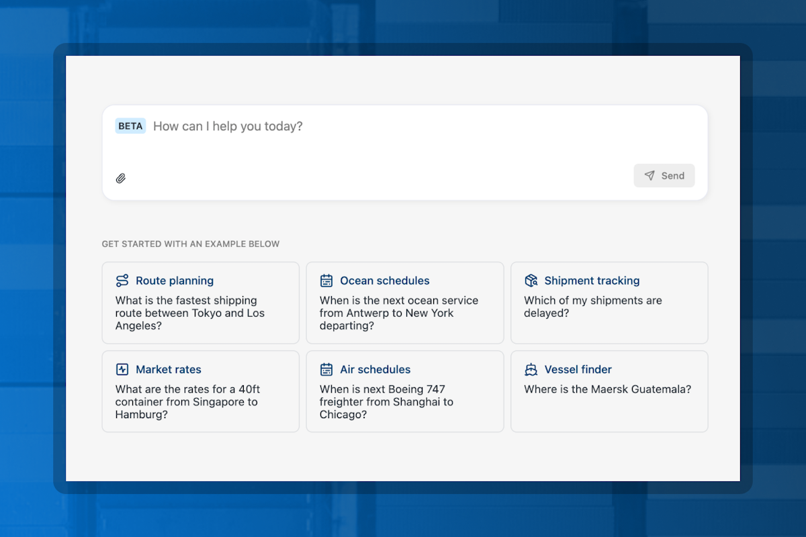Click the paperclip attachment icon

121,178
